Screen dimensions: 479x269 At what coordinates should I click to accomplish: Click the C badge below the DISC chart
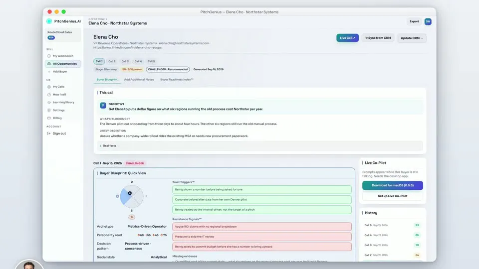(x=132, y=217)
